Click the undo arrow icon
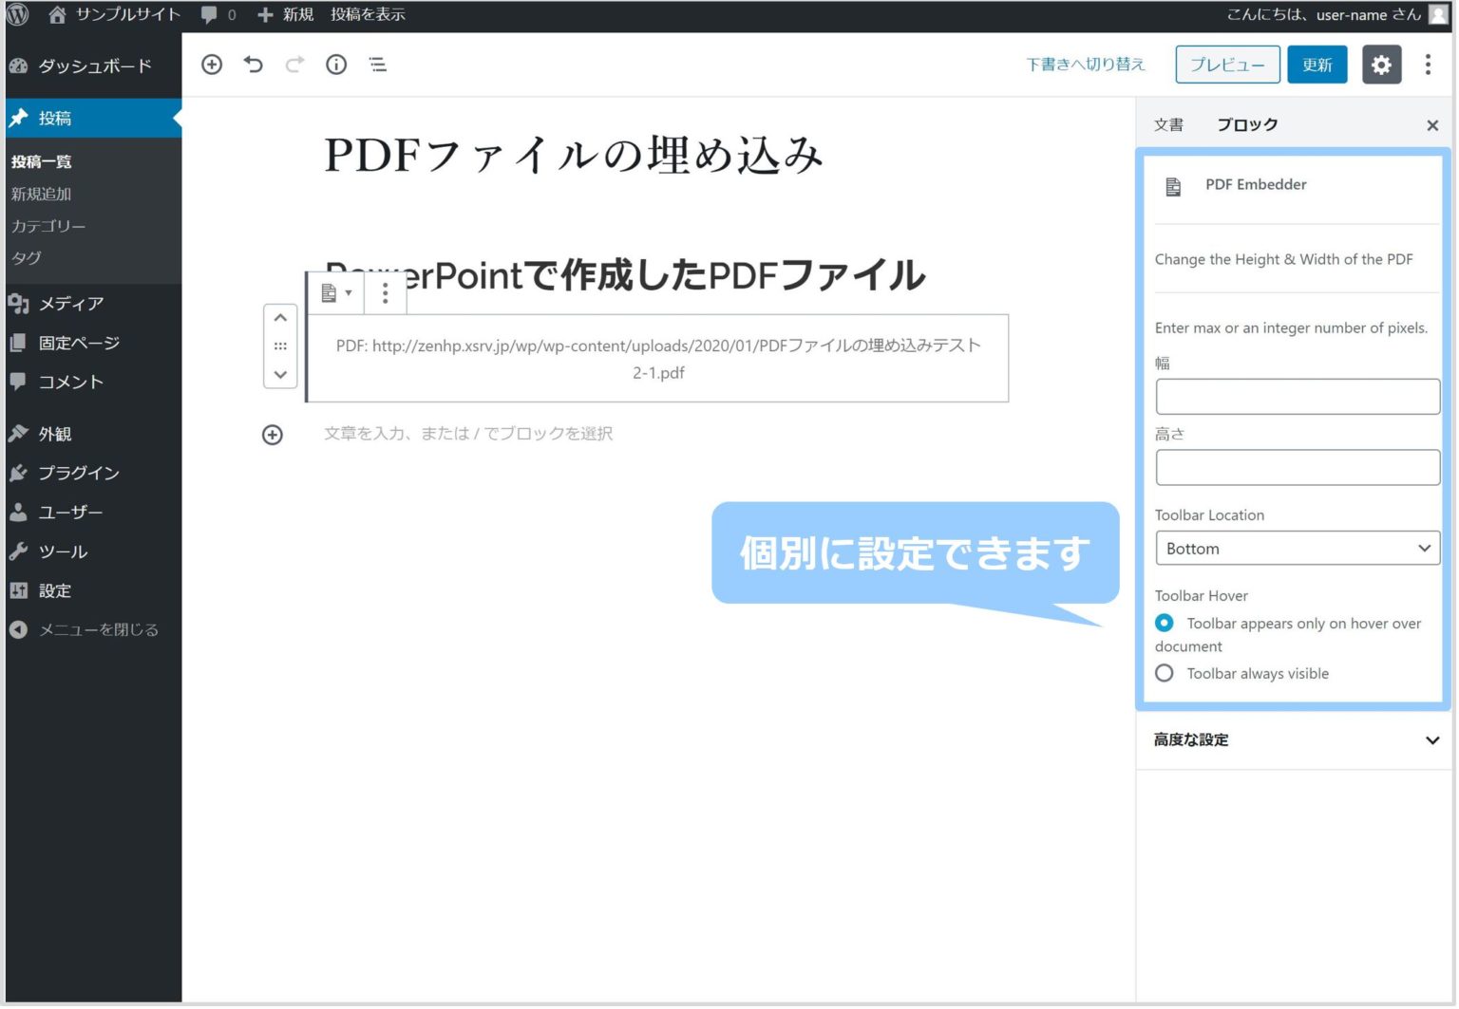1459x1009 pixels. pyautogui.click(x=253, y=65)
